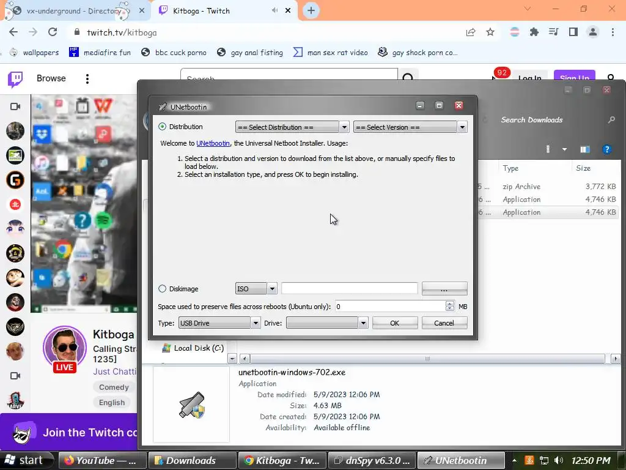Click the Twitch Sign Up button
Screen dimensions: 626x470
tap(575, 76)
